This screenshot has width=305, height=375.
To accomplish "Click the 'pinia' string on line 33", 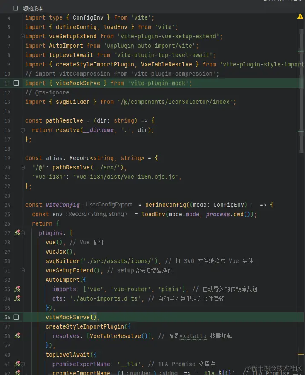I will pos(170,289).
